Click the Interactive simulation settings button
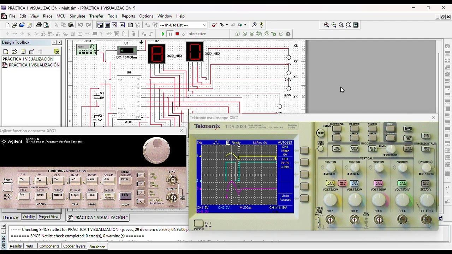Image resolution: width=452 pixels, height=254 pixels. coord(194,34)
